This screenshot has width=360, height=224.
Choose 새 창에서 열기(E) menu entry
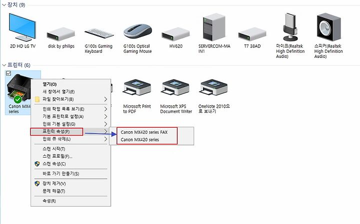click(x=70, y=92)
